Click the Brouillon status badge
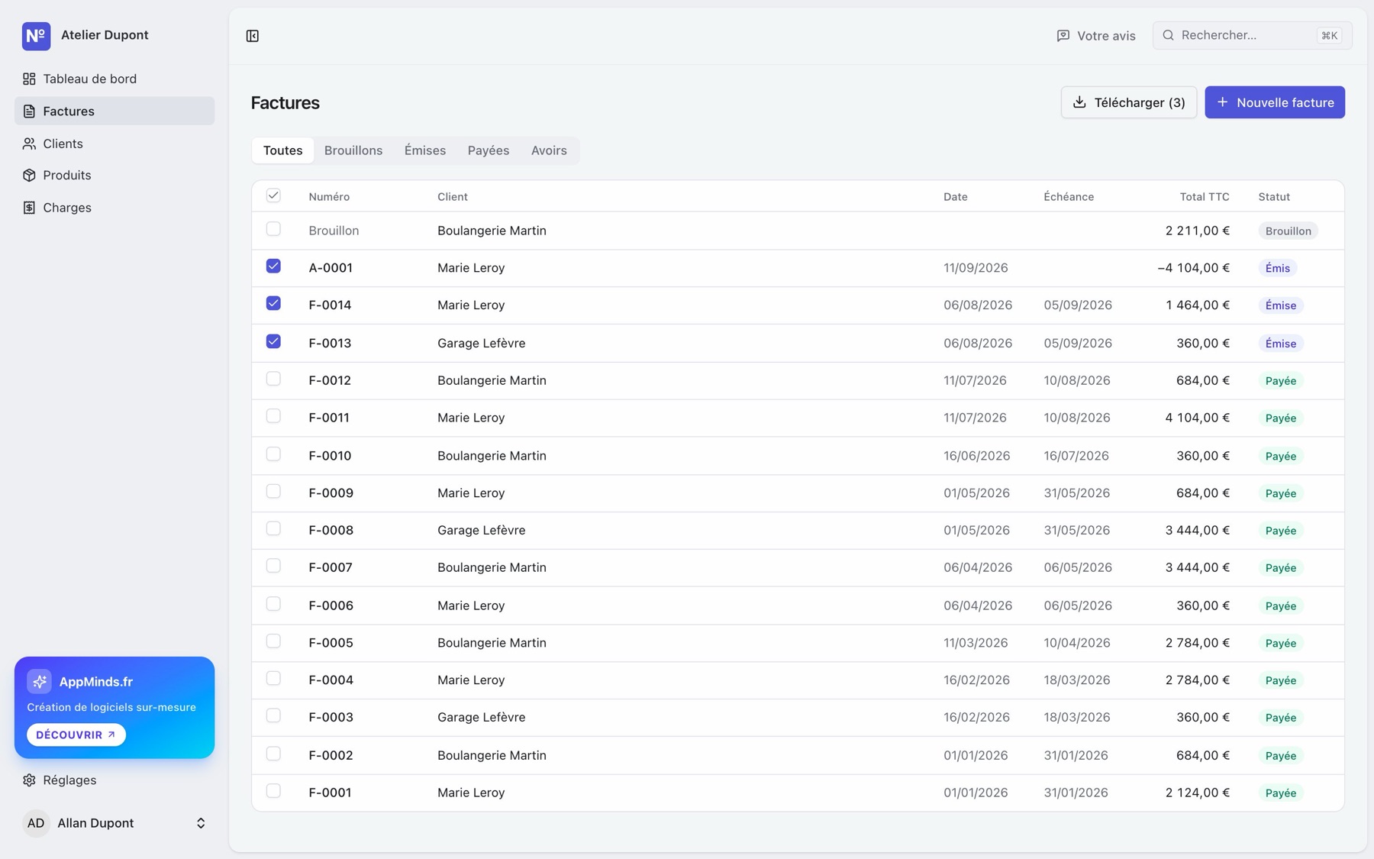This screenshot has width=1374, height=859. click(1289, 231)
